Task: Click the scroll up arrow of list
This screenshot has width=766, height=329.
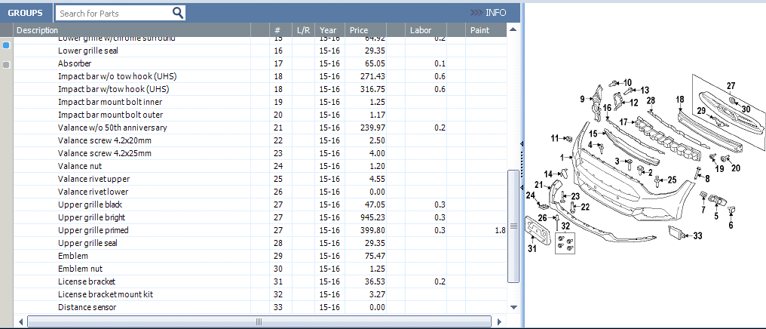Action: pos(513,30)
